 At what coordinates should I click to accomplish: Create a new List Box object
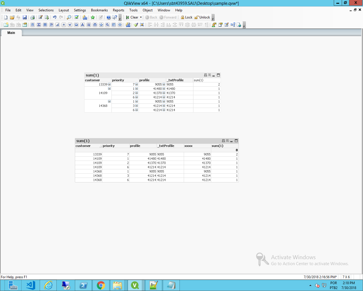pos(33,25)
